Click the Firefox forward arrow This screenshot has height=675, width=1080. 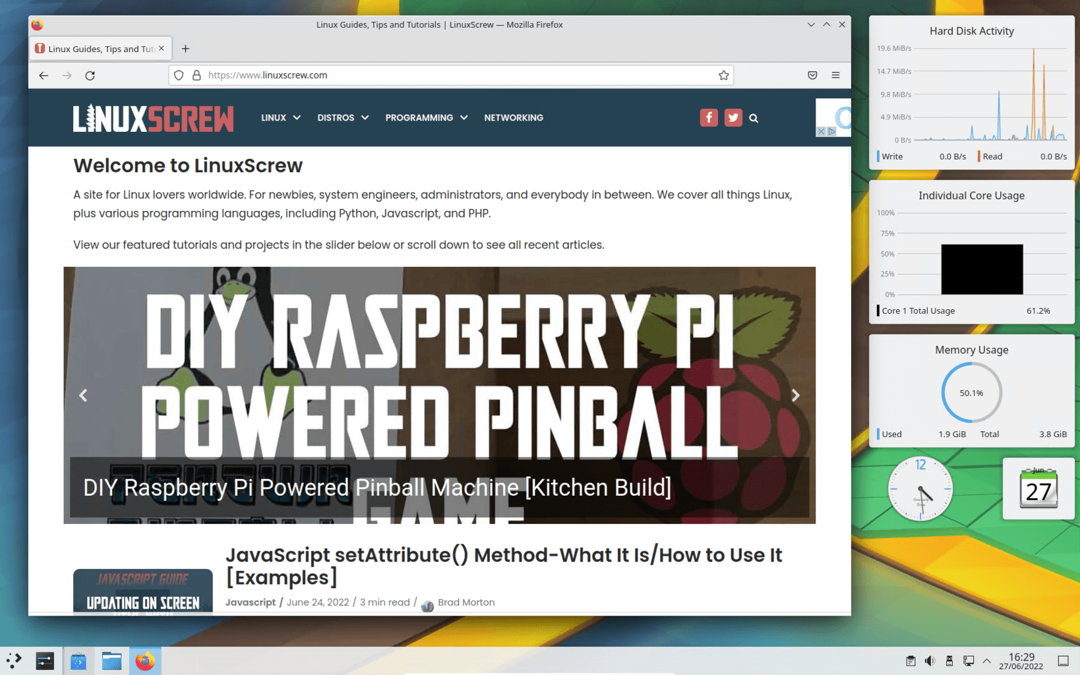click(67, 75)
